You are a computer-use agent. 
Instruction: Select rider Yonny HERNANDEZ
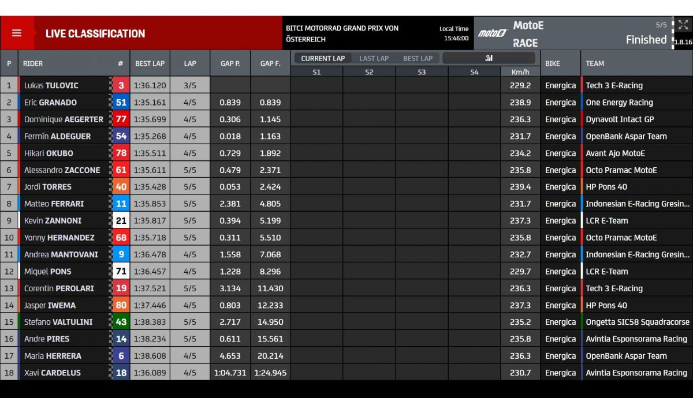59,238
